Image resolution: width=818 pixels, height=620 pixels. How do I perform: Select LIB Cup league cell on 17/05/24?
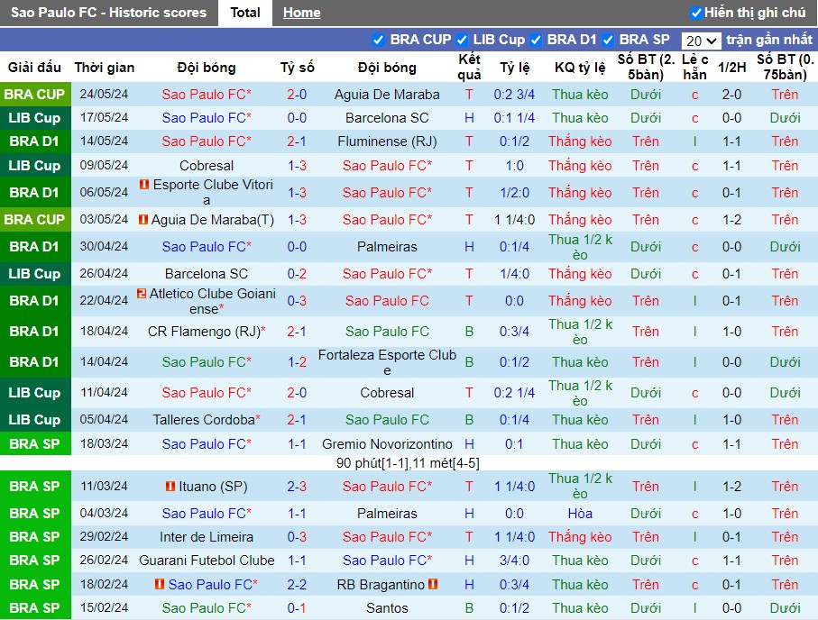coord(35,118)
